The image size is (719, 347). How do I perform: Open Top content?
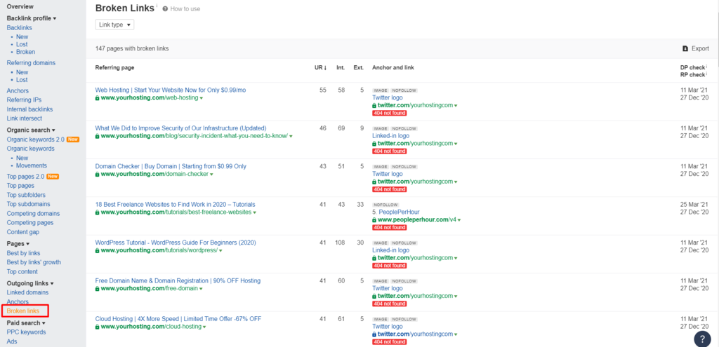22,271
